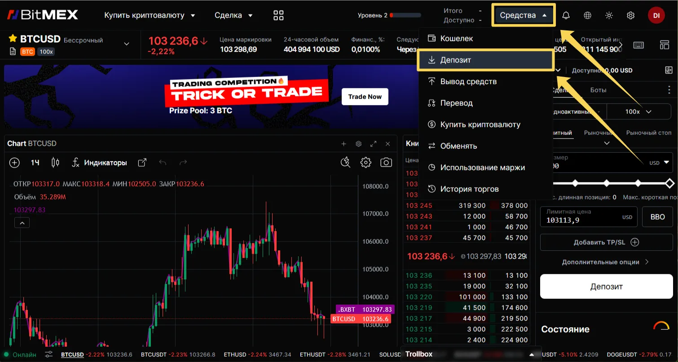
Task: Take a chart snapshot with the camera icon
Action: 386,162
